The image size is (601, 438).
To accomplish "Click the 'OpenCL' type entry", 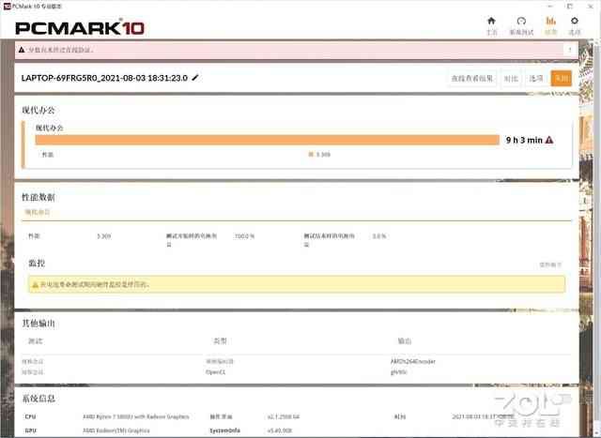I will coord(215,371).
